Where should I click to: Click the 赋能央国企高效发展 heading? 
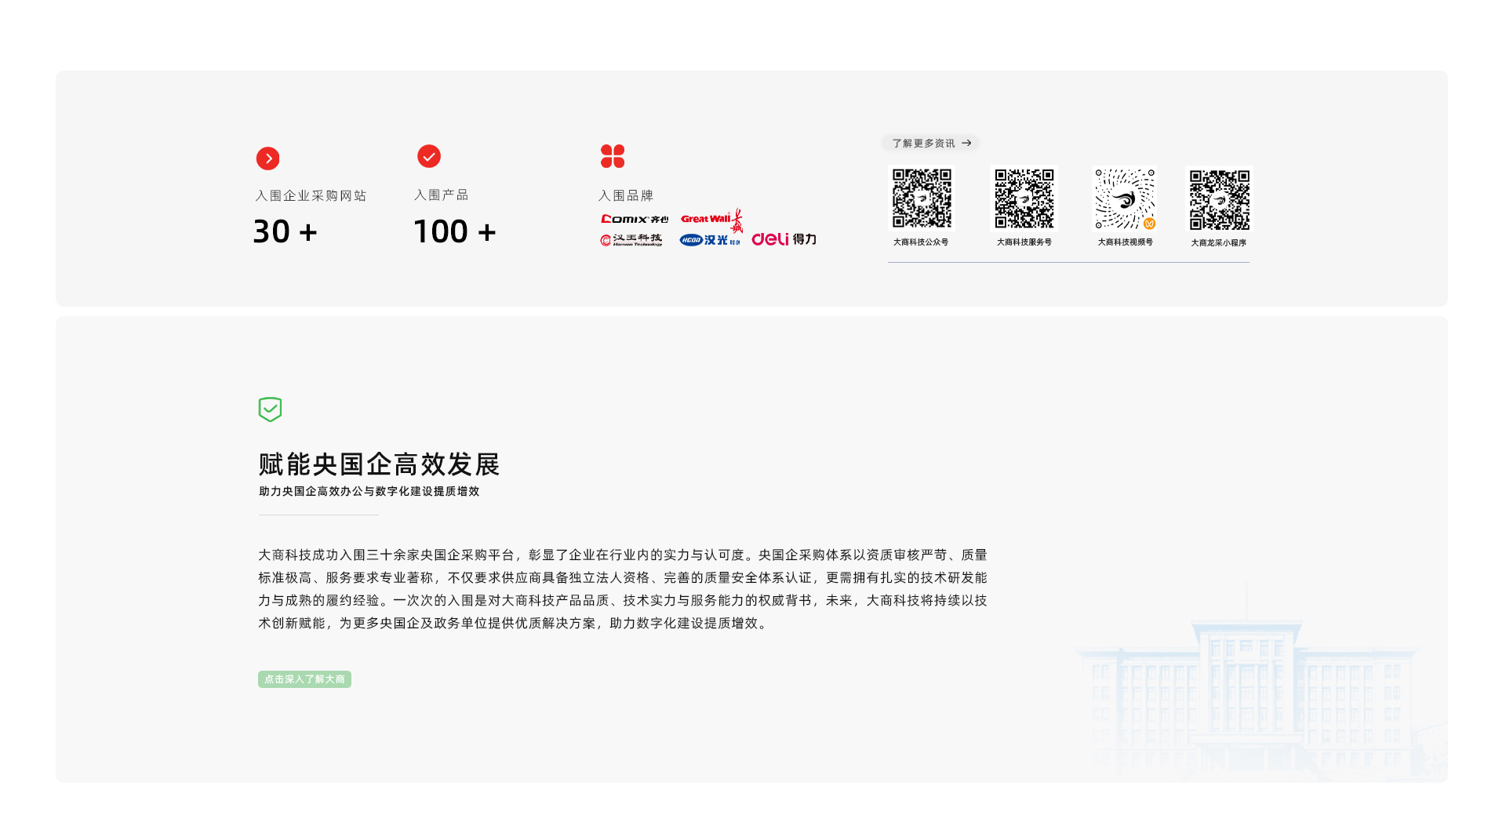click(379, 464)
